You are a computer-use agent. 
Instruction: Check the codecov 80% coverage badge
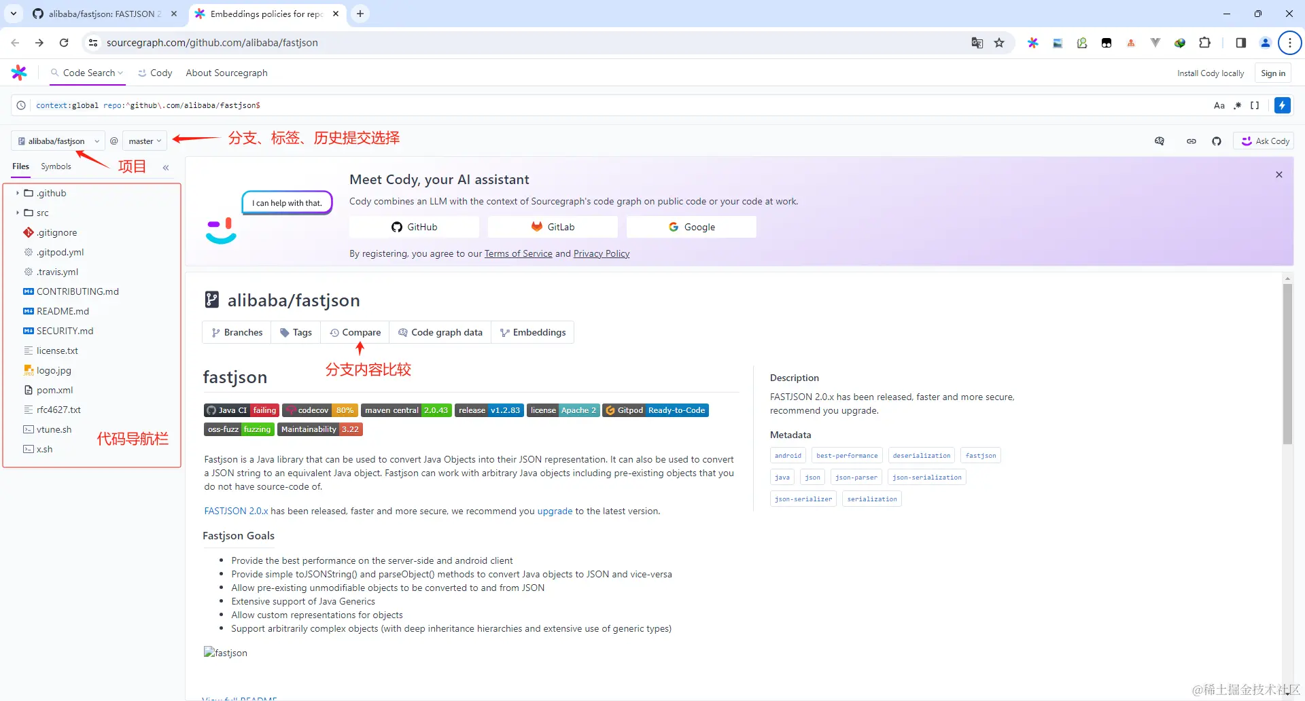[319, 410]
